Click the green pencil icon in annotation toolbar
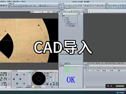The image size is (126, 94). point(109,8)
